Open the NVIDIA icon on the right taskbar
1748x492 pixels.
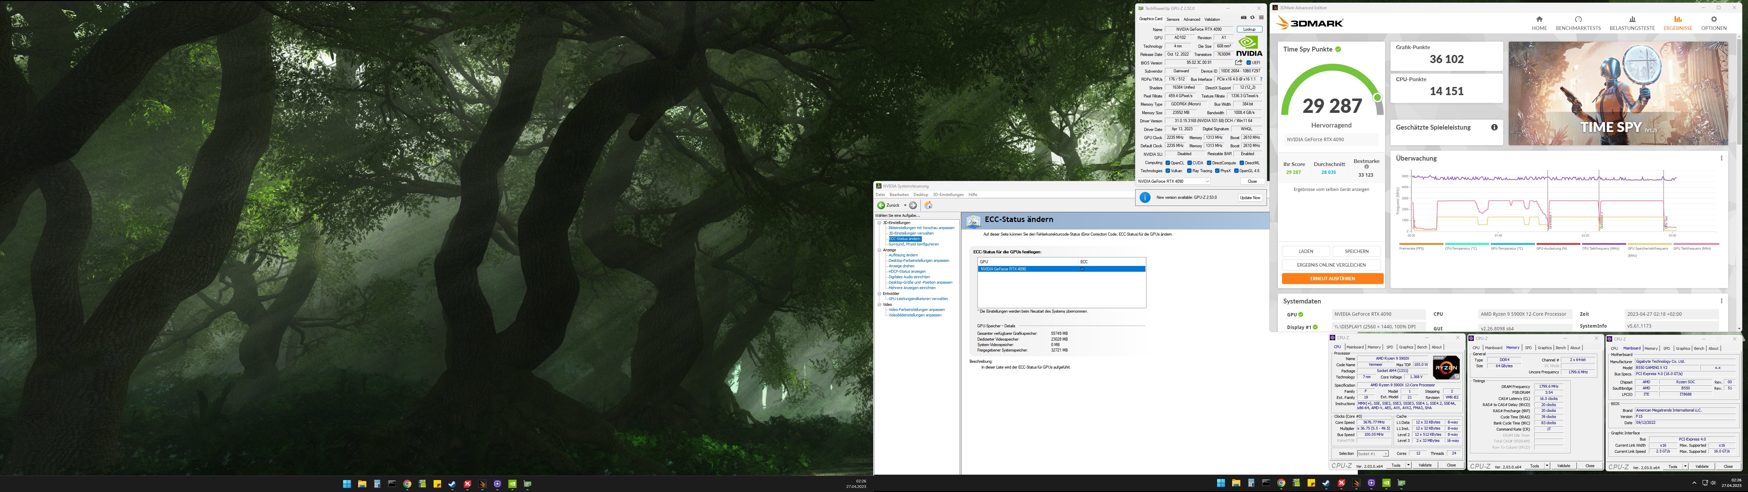[1386, 483]
